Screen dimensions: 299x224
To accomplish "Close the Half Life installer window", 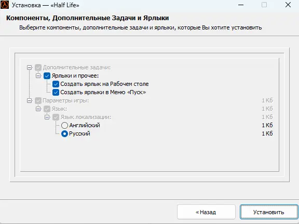I will pyautogui.click(x=288, y=5).
